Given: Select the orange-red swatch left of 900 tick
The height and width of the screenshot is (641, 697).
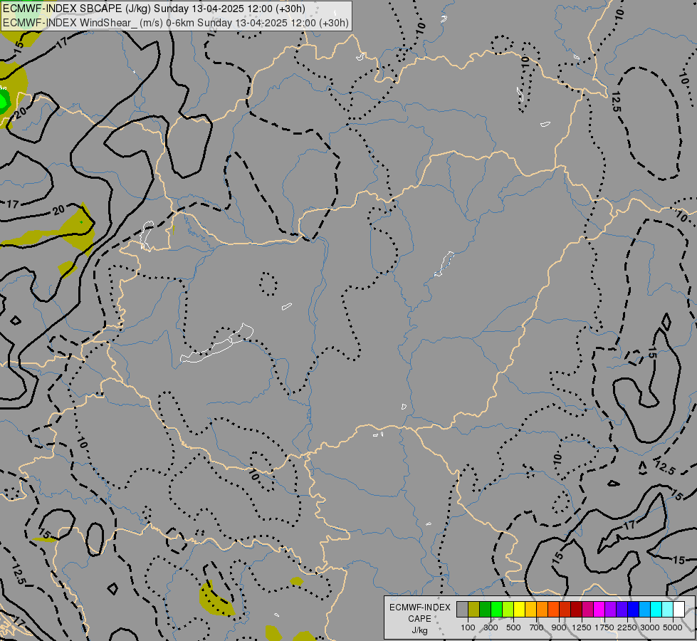Looking at the screenshot, I should [553, 609].
